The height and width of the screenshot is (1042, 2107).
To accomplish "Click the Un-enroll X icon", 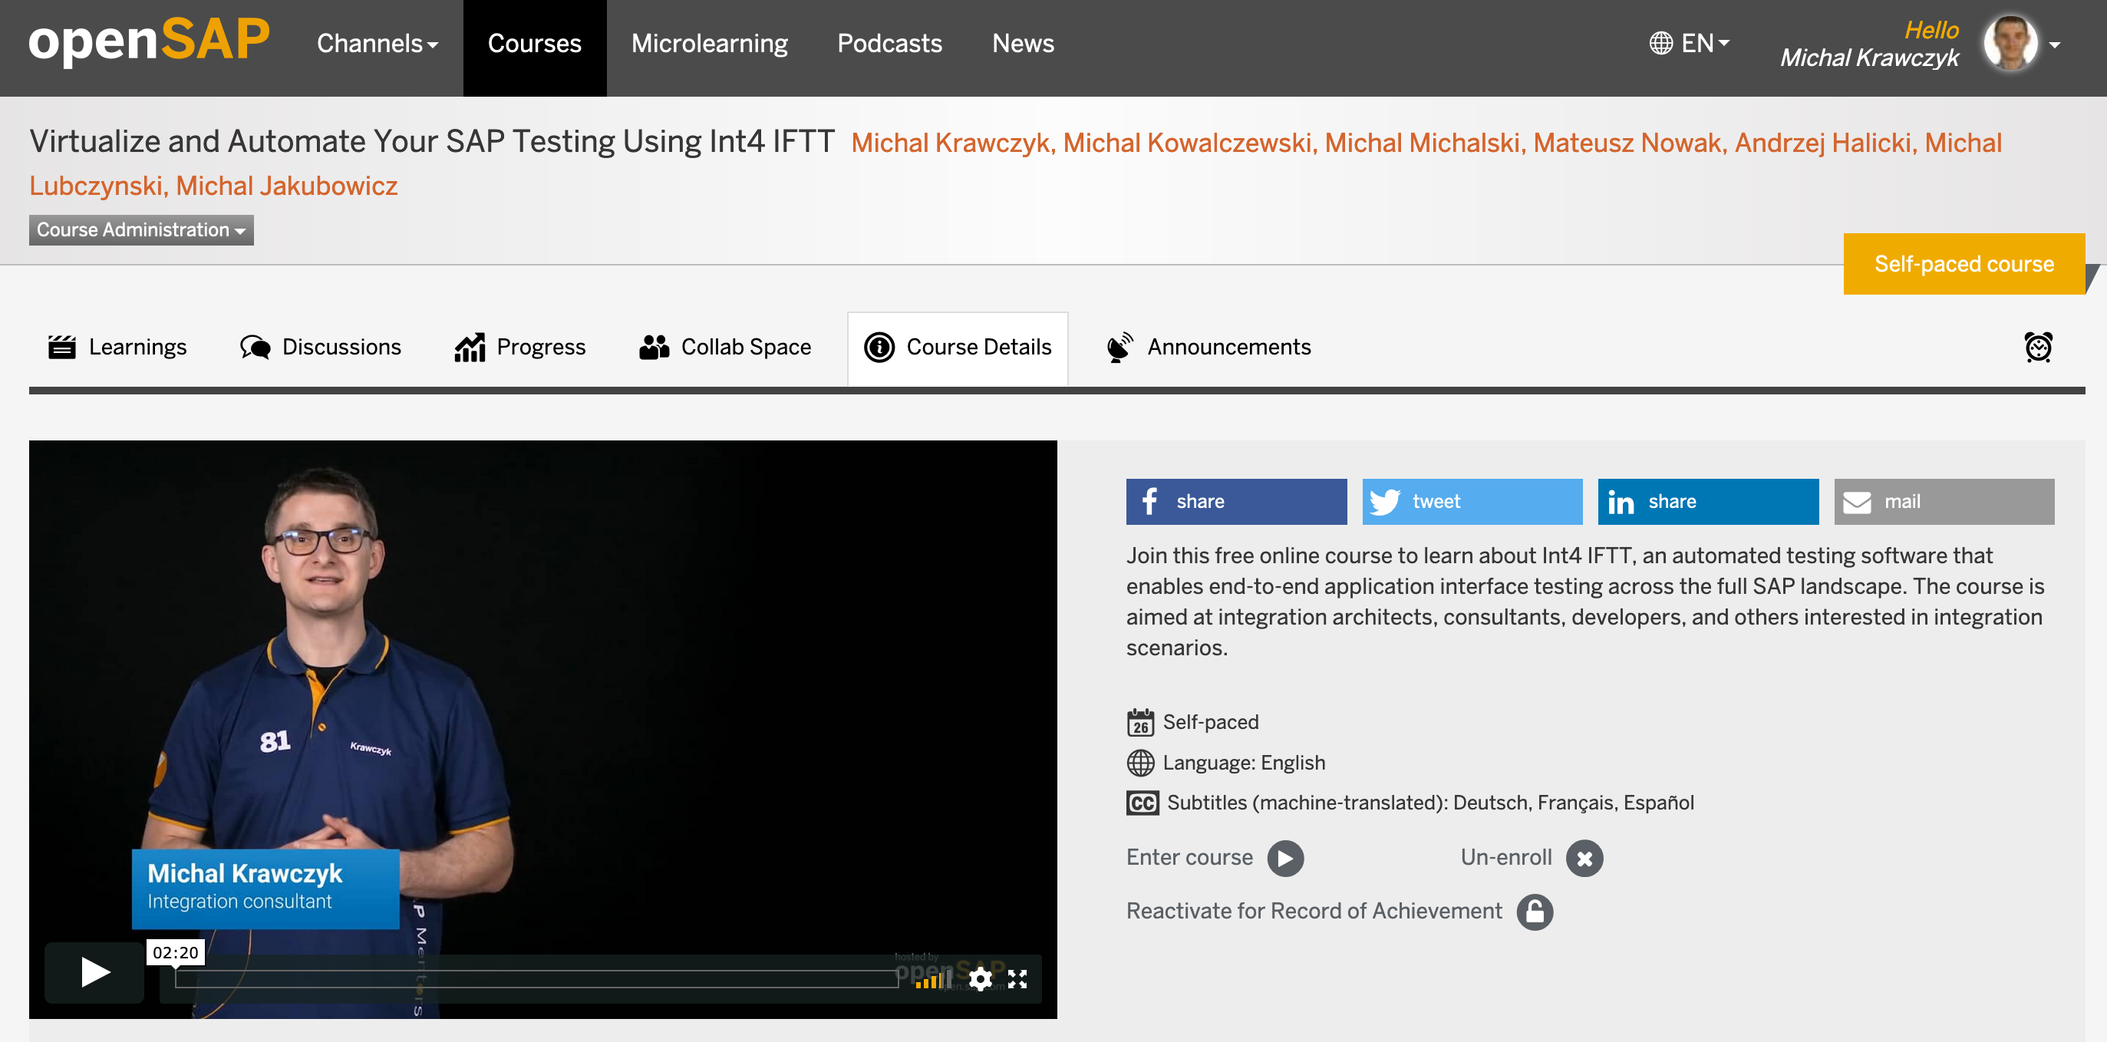I will pyautogui.click(x=1584, y=858).
